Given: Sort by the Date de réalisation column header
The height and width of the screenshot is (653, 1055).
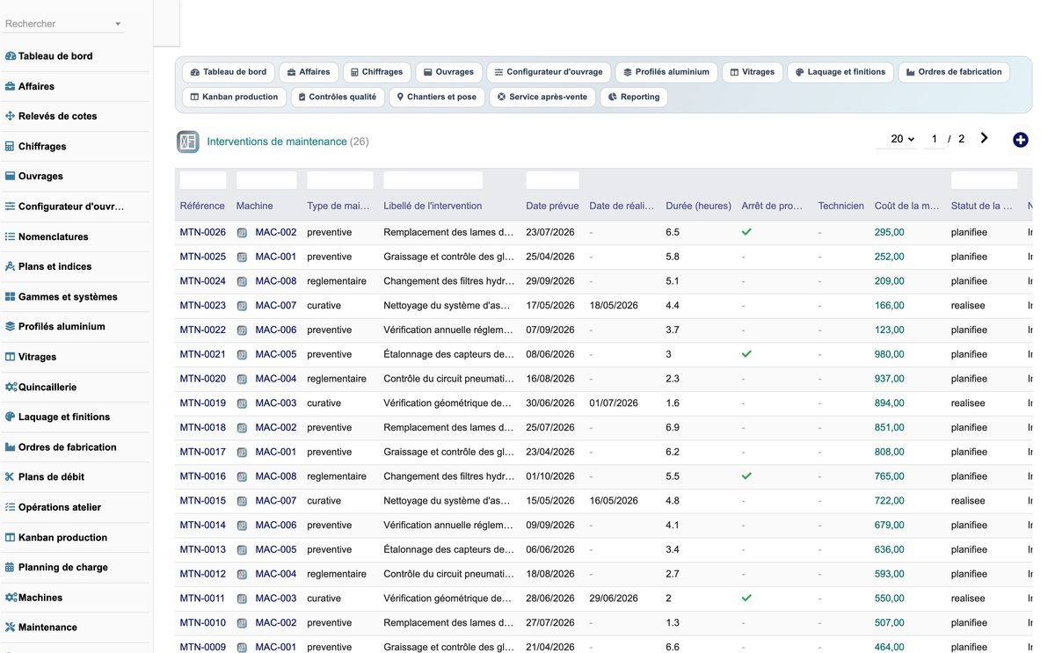Looking at the screenshot, I should [x=622, y=206].
